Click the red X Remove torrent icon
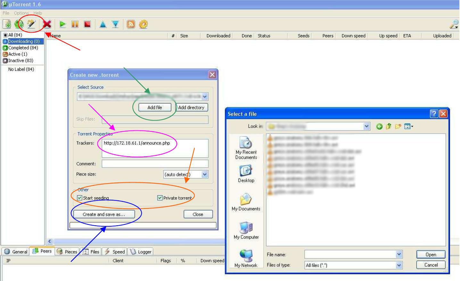 (47, 24)
